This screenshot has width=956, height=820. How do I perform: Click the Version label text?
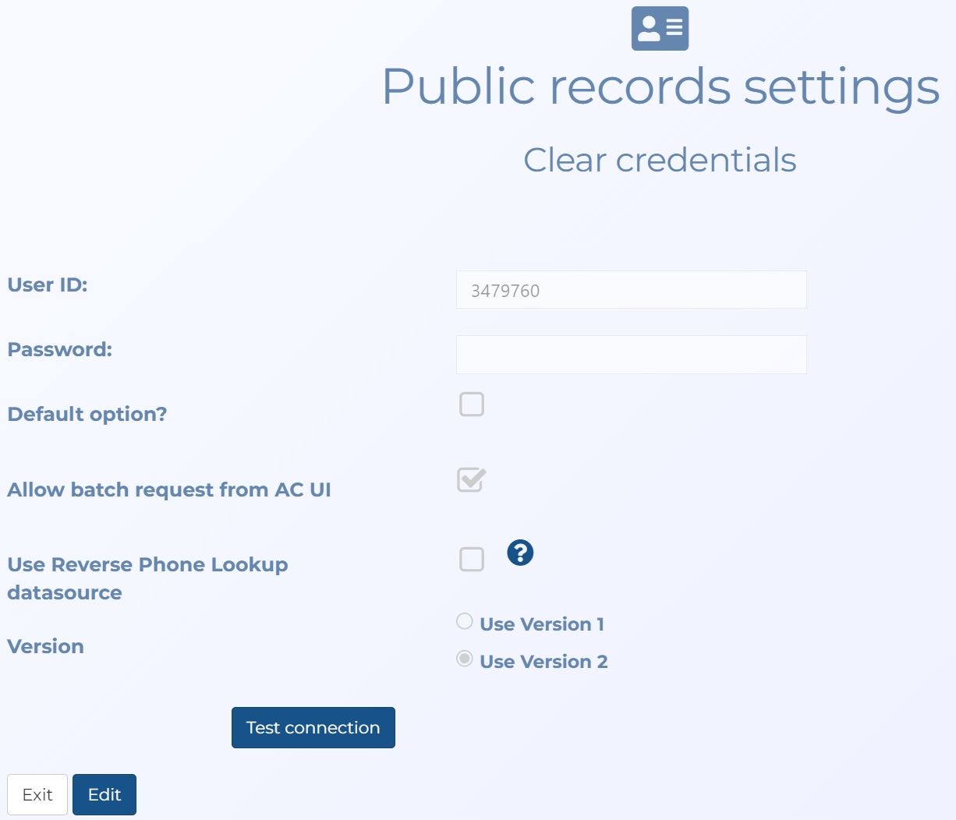pos(46,647)
